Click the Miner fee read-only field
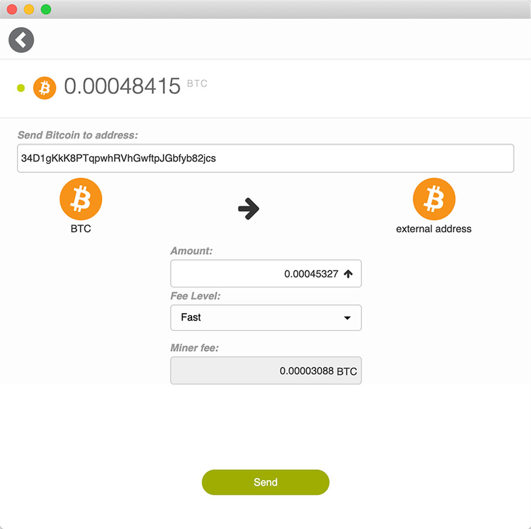The image size is (531, 529). coord(266,371)
